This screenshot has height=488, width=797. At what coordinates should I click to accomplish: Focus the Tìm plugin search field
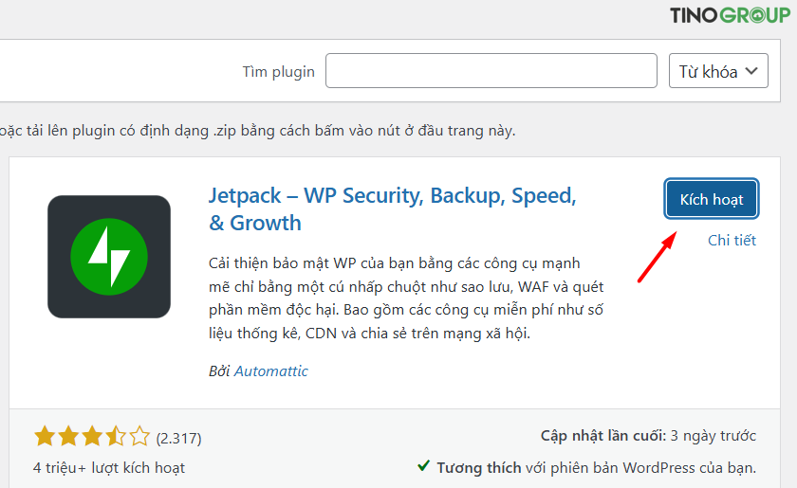pos(491,70)
